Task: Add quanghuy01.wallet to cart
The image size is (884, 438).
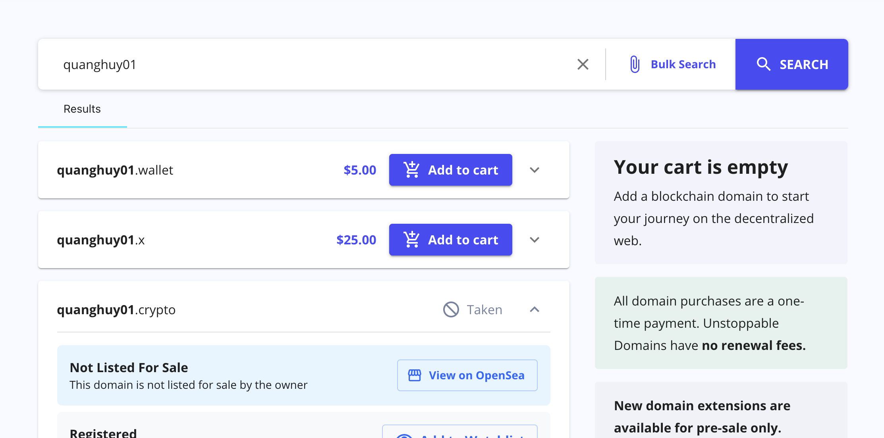Action: (x=450, y=170)
